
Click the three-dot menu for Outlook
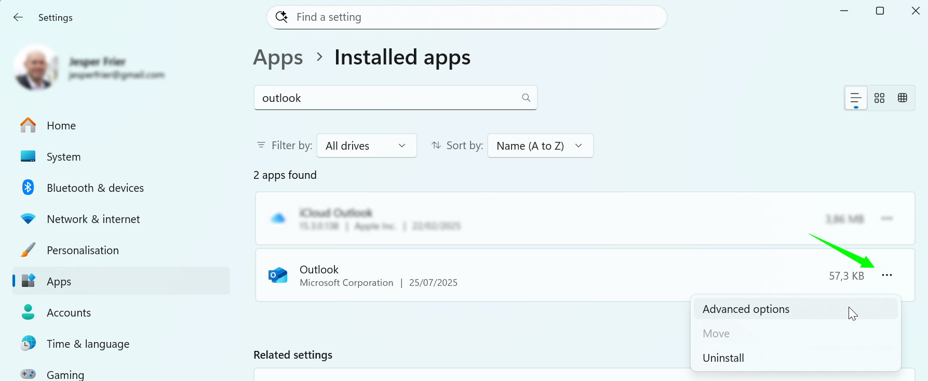887,275
